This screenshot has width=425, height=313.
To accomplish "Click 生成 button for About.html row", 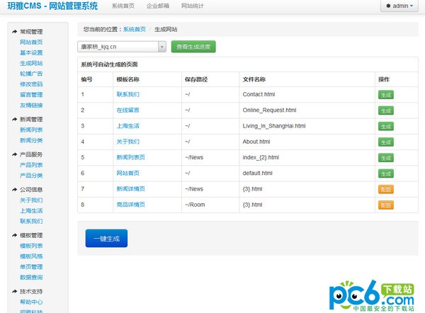I will (386, 142).
